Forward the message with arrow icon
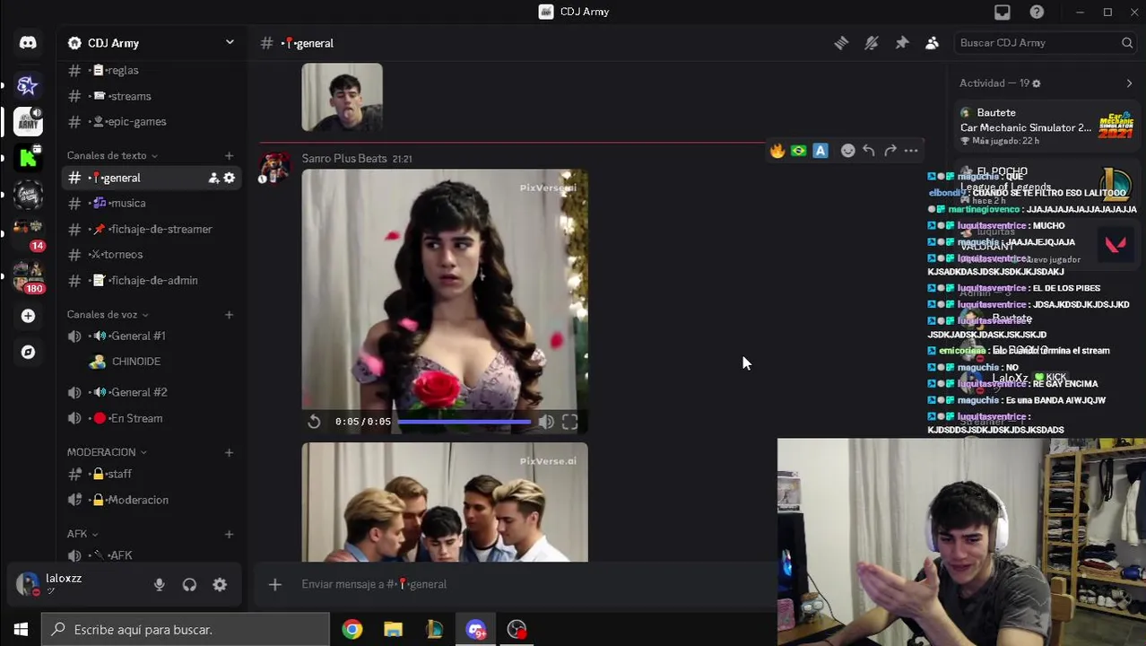 point(890,151)
